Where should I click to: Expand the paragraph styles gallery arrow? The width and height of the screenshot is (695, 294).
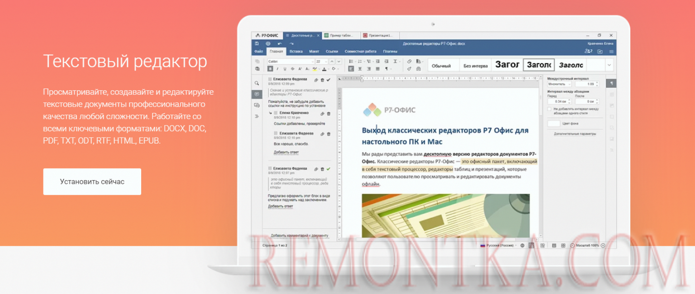(x=609, y=65)
